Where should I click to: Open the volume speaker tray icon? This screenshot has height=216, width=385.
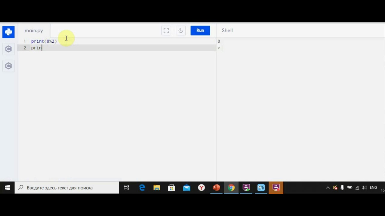click(364, 188)
